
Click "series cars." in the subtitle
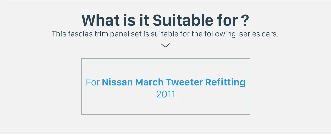pos(258,34)
